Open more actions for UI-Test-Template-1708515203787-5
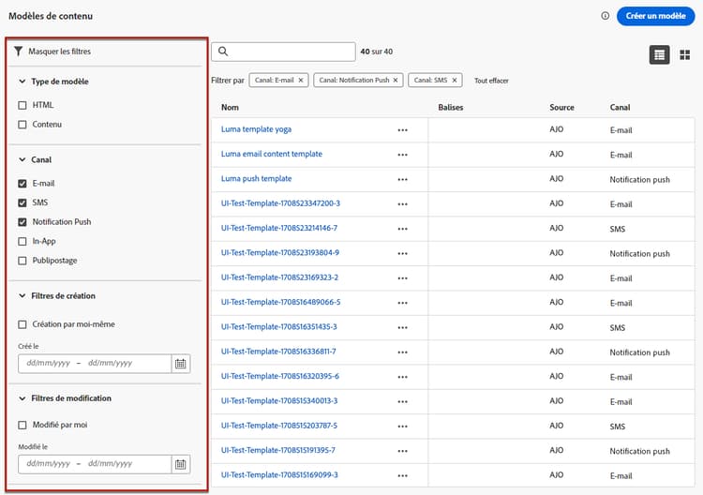 point(403,426)
